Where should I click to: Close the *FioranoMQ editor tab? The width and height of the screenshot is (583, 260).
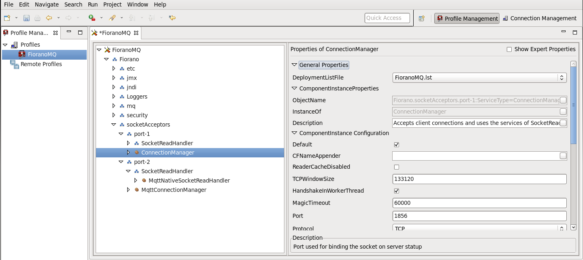[x=136, y=33]
